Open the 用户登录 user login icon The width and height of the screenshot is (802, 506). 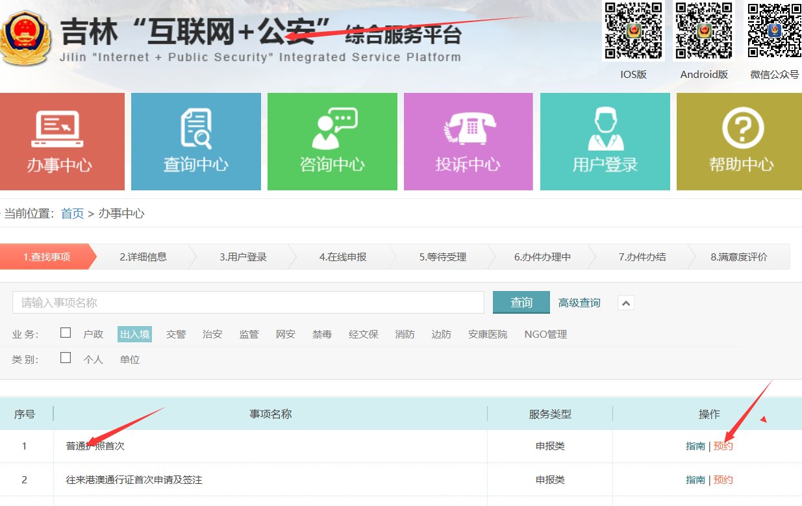pos(605,142)
